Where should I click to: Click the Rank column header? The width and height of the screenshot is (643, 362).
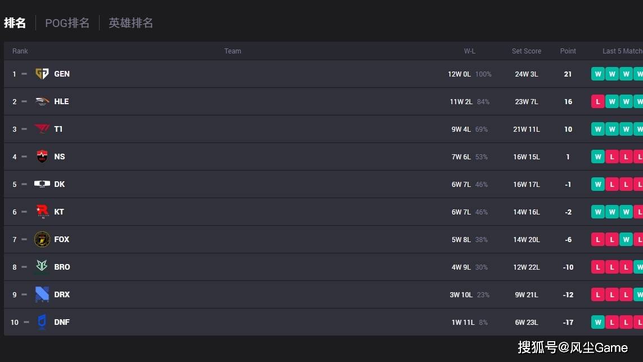coord(20,51)
